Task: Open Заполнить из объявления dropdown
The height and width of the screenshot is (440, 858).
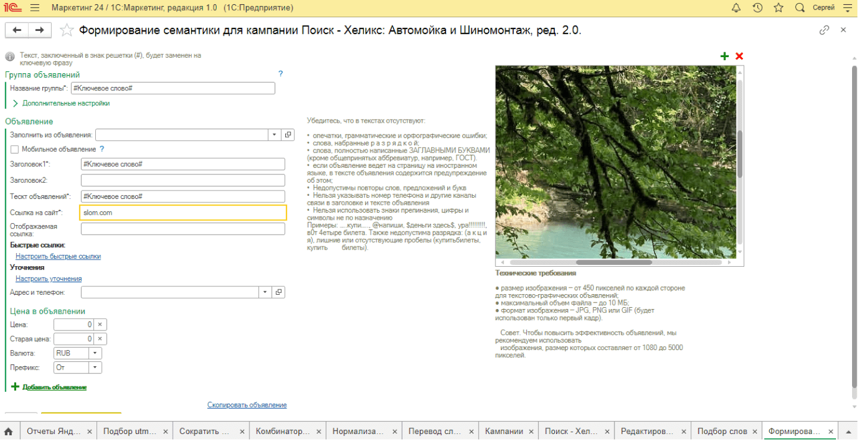Action: pyautogui.click(x=274, y=135)
